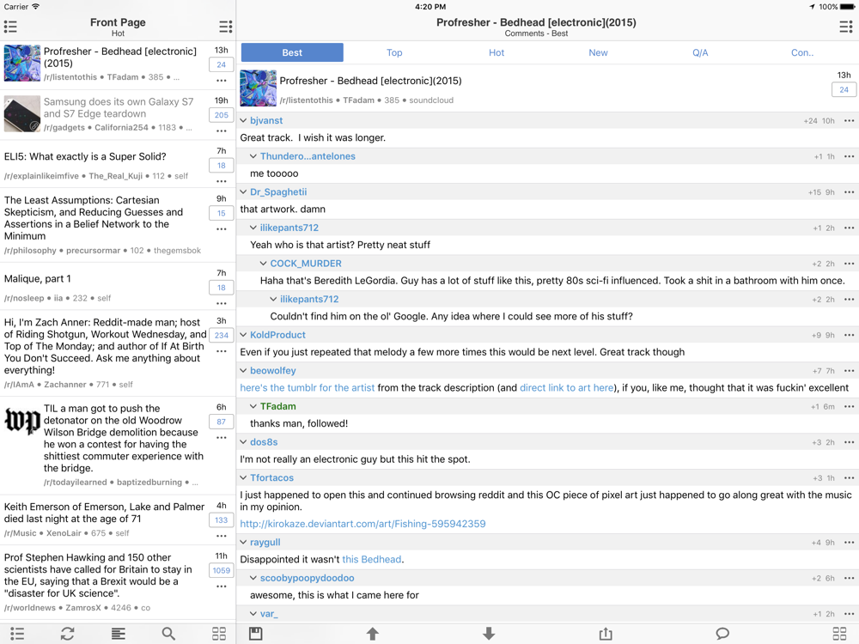Tap the text layout icon in the left toolbar
Screen dimensions: 859x644
[119, 634]
